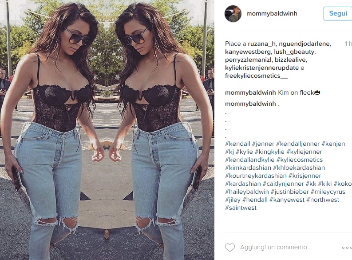The width and height of the screenshot is (352, 260).
Task: Open the #justinbieber hashtag
Action: [290, 192]
